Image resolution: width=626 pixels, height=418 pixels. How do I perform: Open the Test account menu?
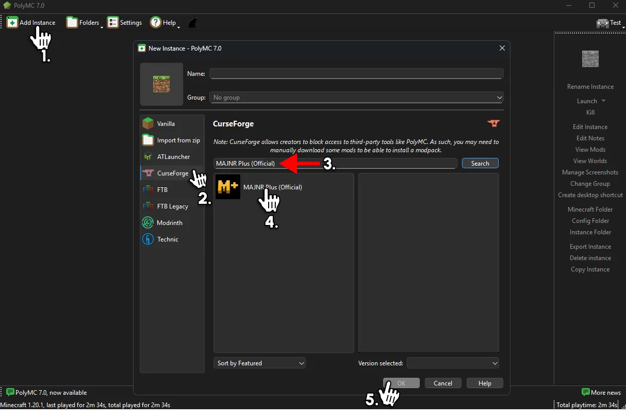click(x=610, y=23)
